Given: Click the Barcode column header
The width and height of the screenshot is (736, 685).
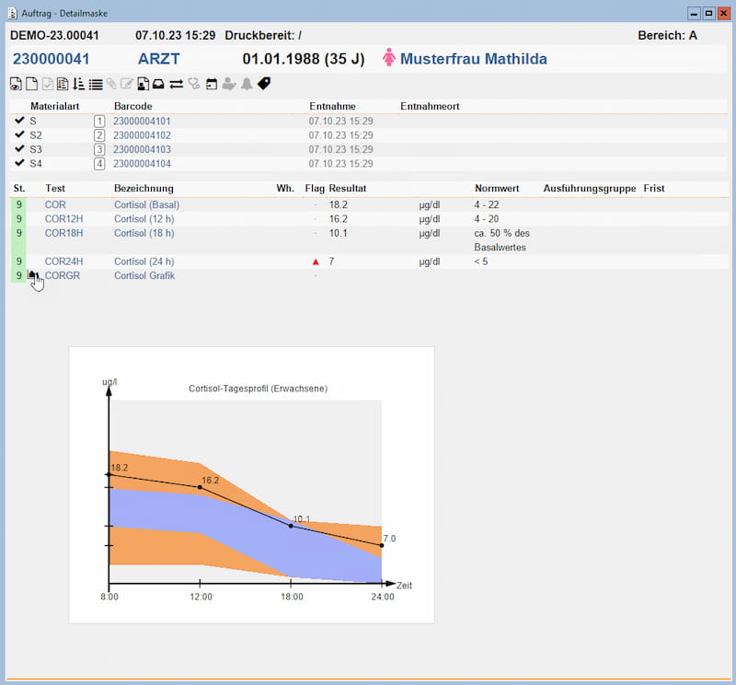Looking at the screenshot, I should coord(132,106).
